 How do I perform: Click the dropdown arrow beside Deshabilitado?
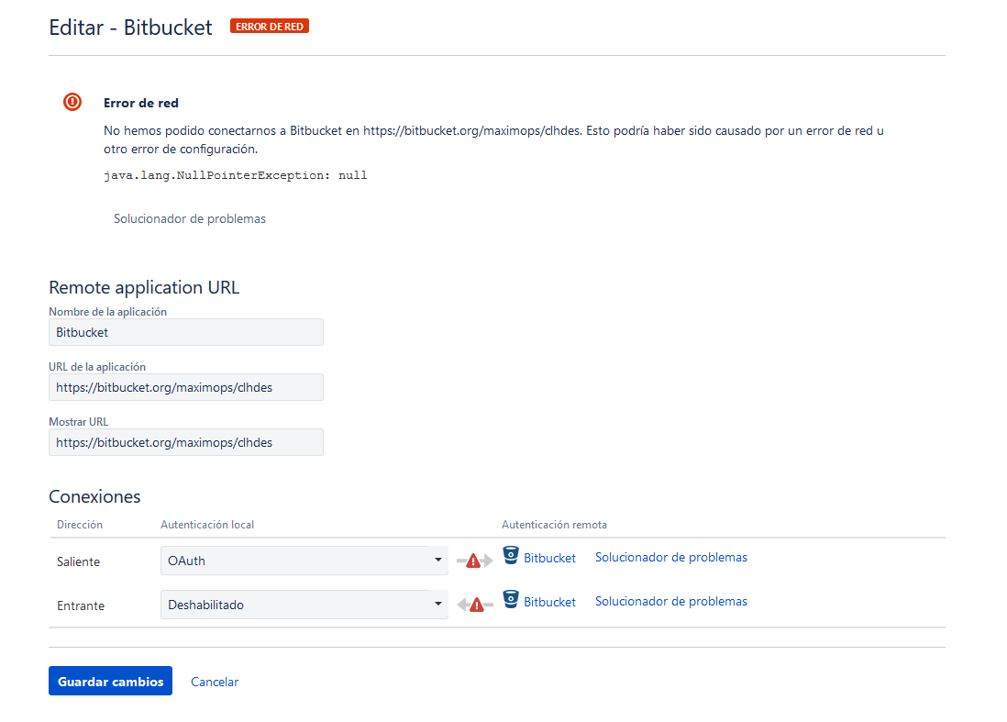tap(438, 604)
